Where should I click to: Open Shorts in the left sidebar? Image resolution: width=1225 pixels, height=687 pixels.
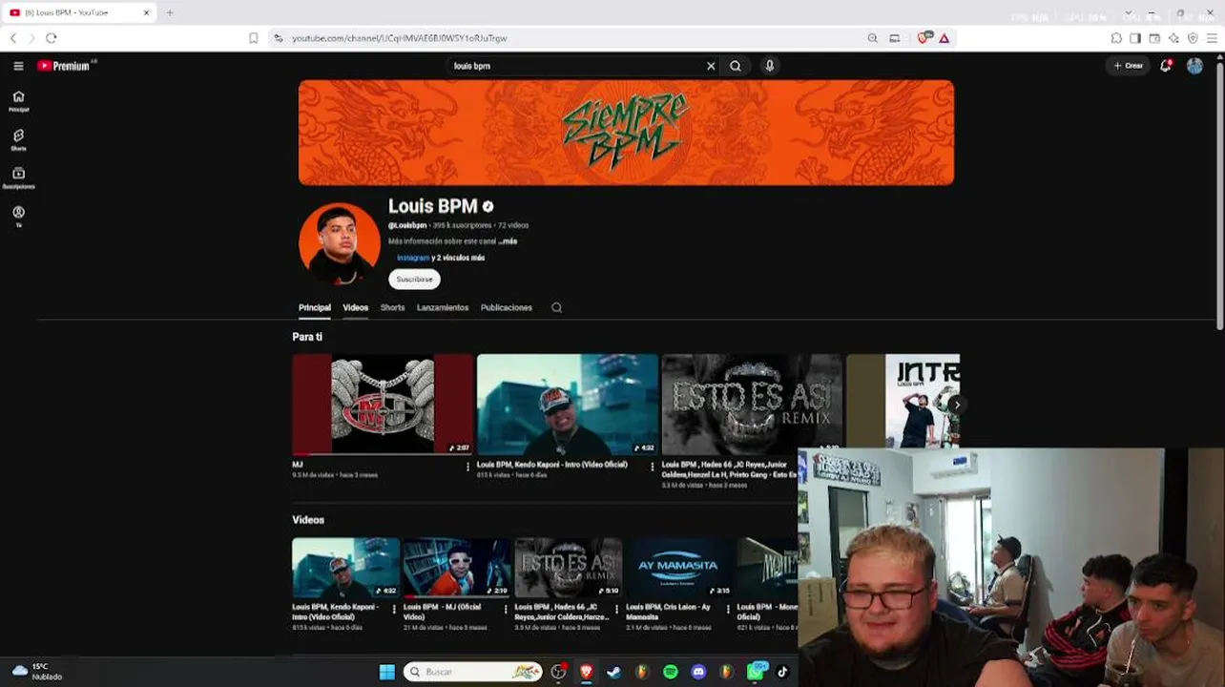coord(18,140)
